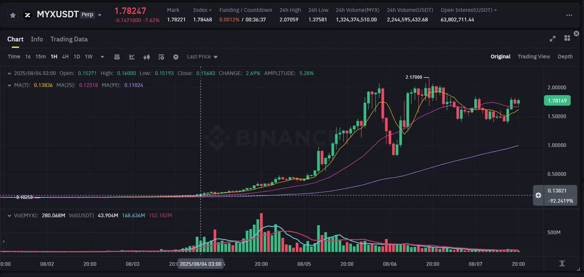Open the date range calendar icon
584x277 pixels.
point(117,57)
